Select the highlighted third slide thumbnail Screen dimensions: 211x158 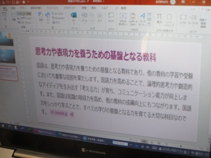click(x=9, y=74)
